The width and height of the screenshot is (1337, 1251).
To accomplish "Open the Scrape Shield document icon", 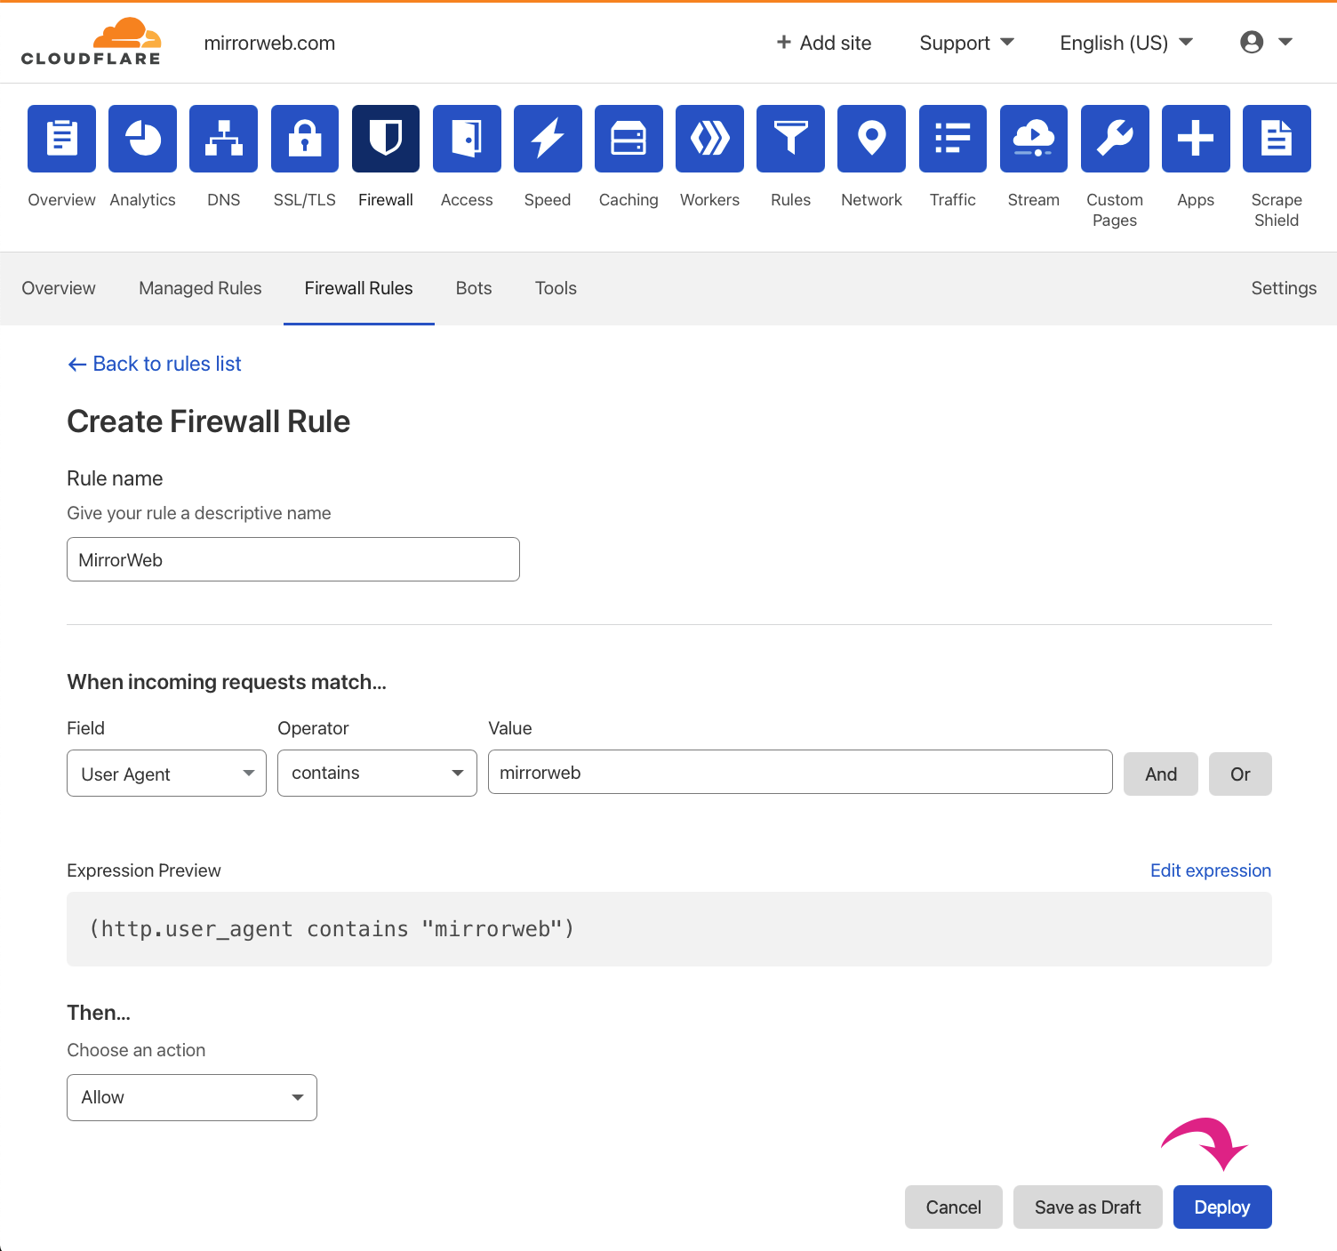I will pyautogui.click(x=1277, y=139).
